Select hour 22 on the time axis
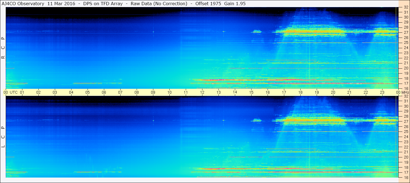The height and width of the screenshot is (183, 410). coord(366,92)
